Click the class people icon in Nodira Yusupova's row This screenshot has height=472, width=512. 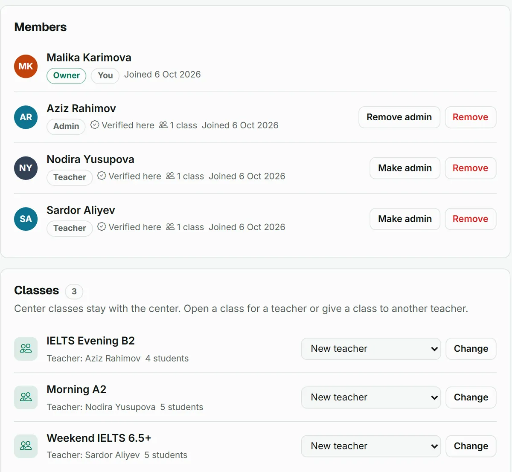click(170, 176)
